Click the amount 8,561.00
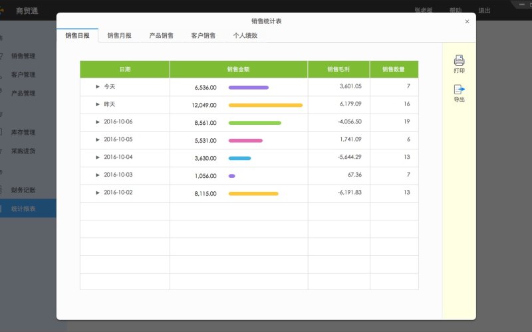Screen dimensions: 532x332 point(205,123)
